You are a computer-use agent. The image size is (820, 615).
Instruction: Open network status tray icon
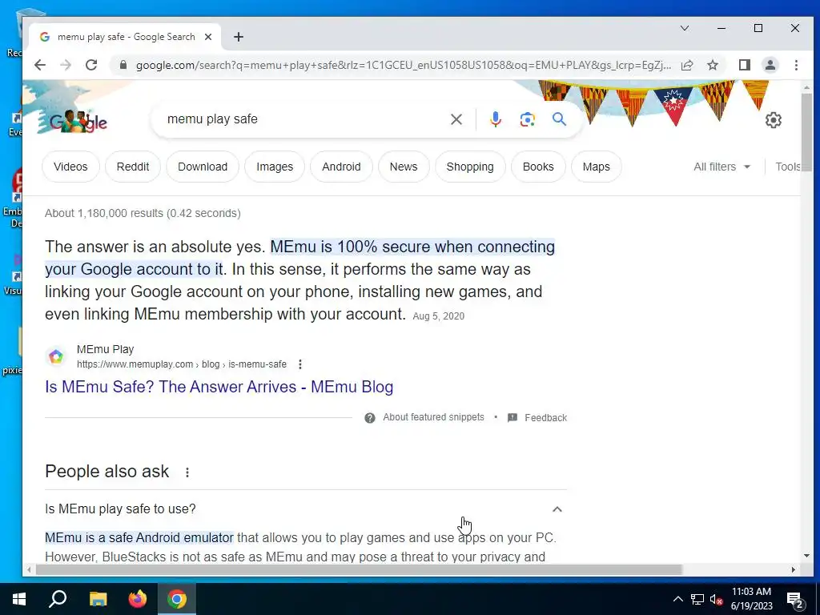coord(697,599)
